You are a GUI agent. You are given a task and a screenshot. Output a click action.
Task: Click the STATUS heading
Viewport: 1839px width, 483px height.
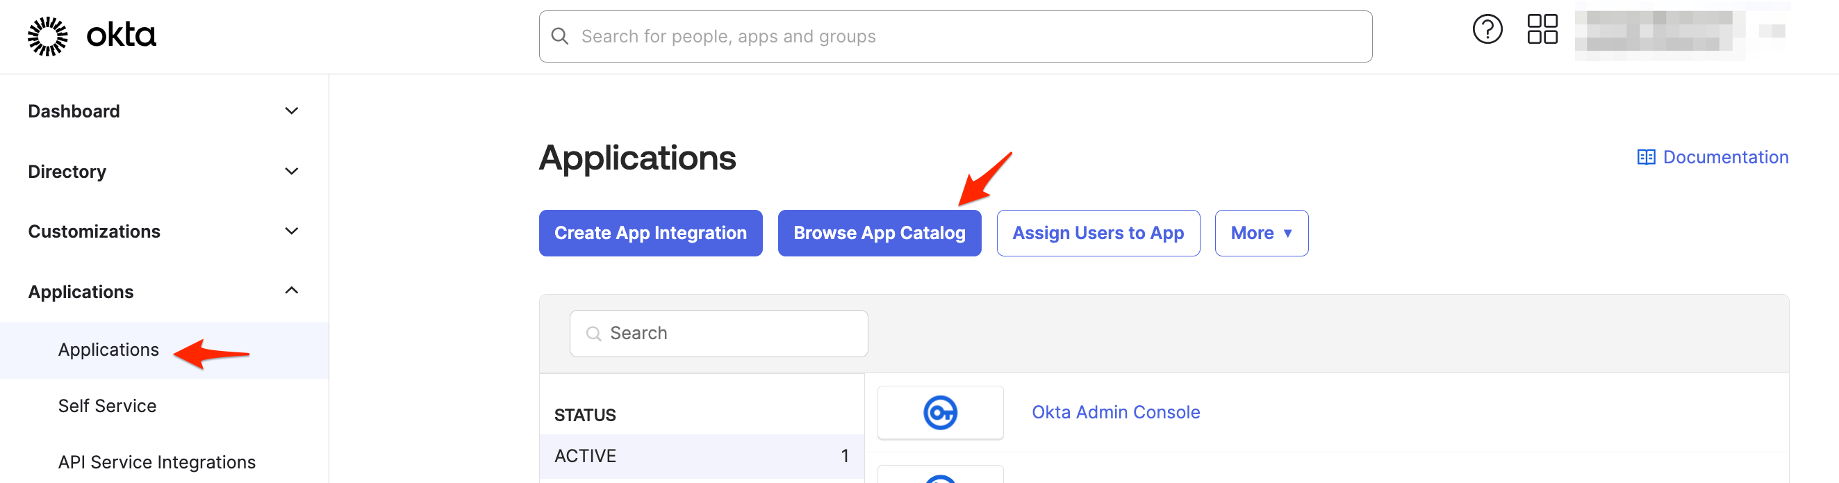585,415
